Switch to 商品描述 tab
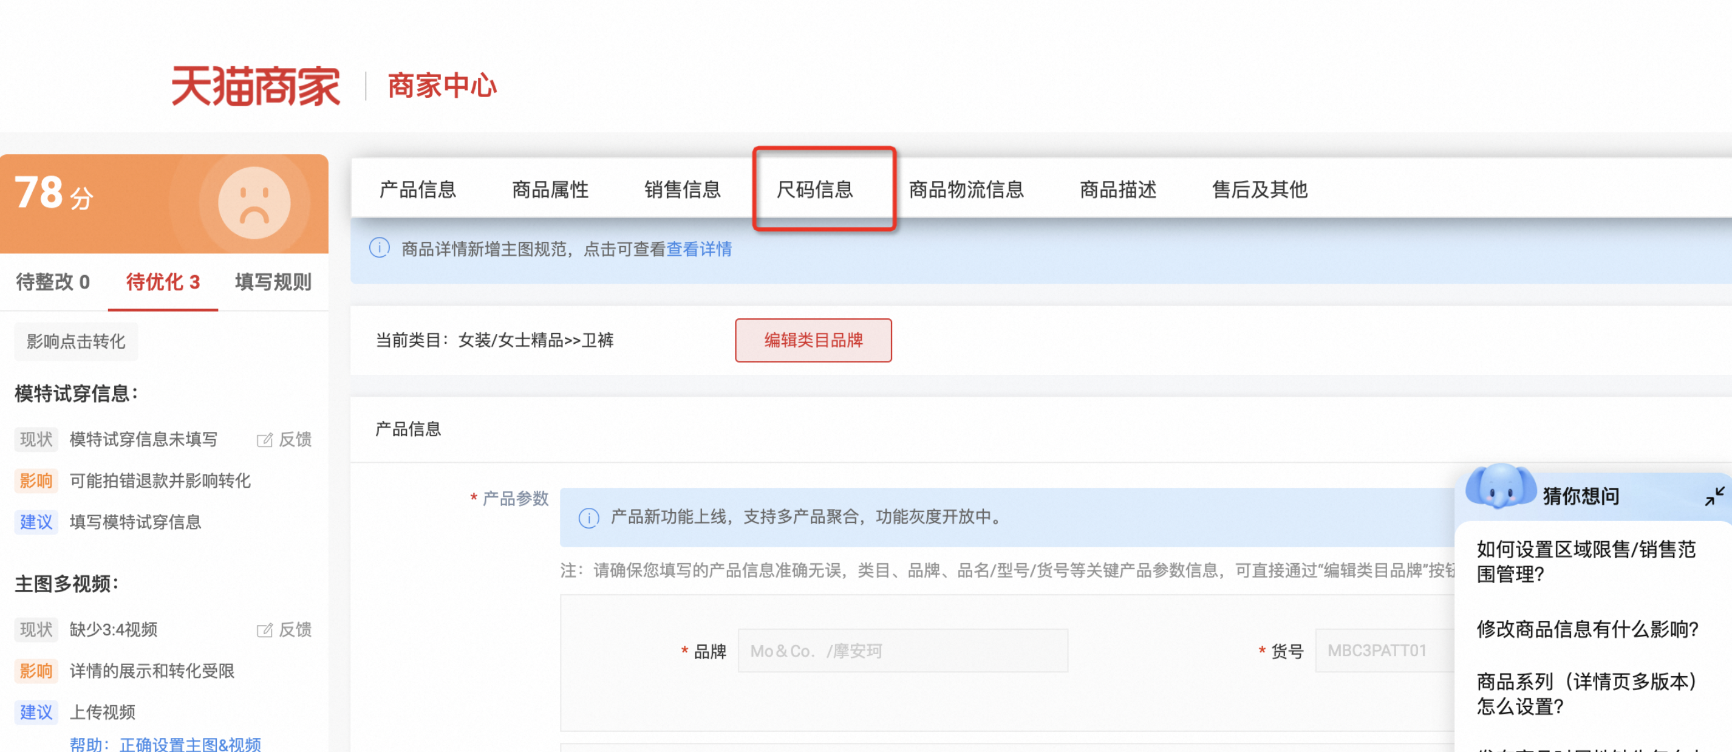Screen dimensions: 1732x752 coord(1118,190)
